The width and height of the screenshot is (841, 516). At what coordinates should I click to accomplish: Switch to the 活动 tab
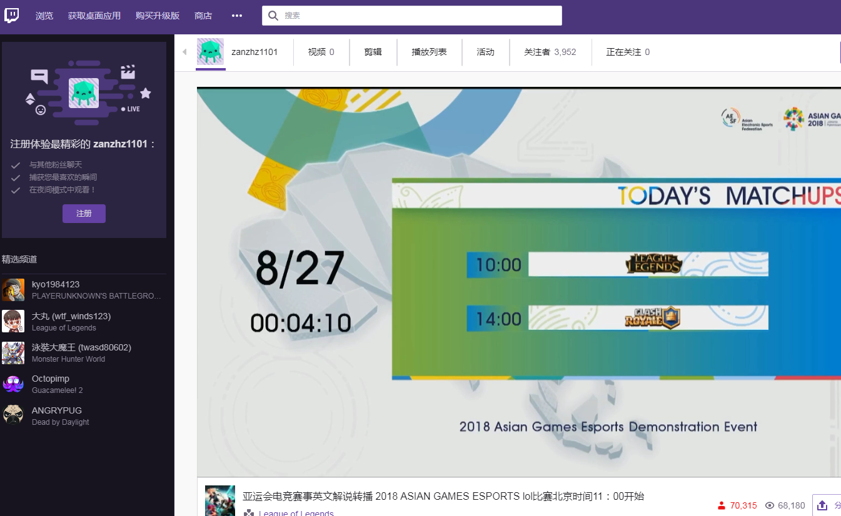(x=485, y=52)
